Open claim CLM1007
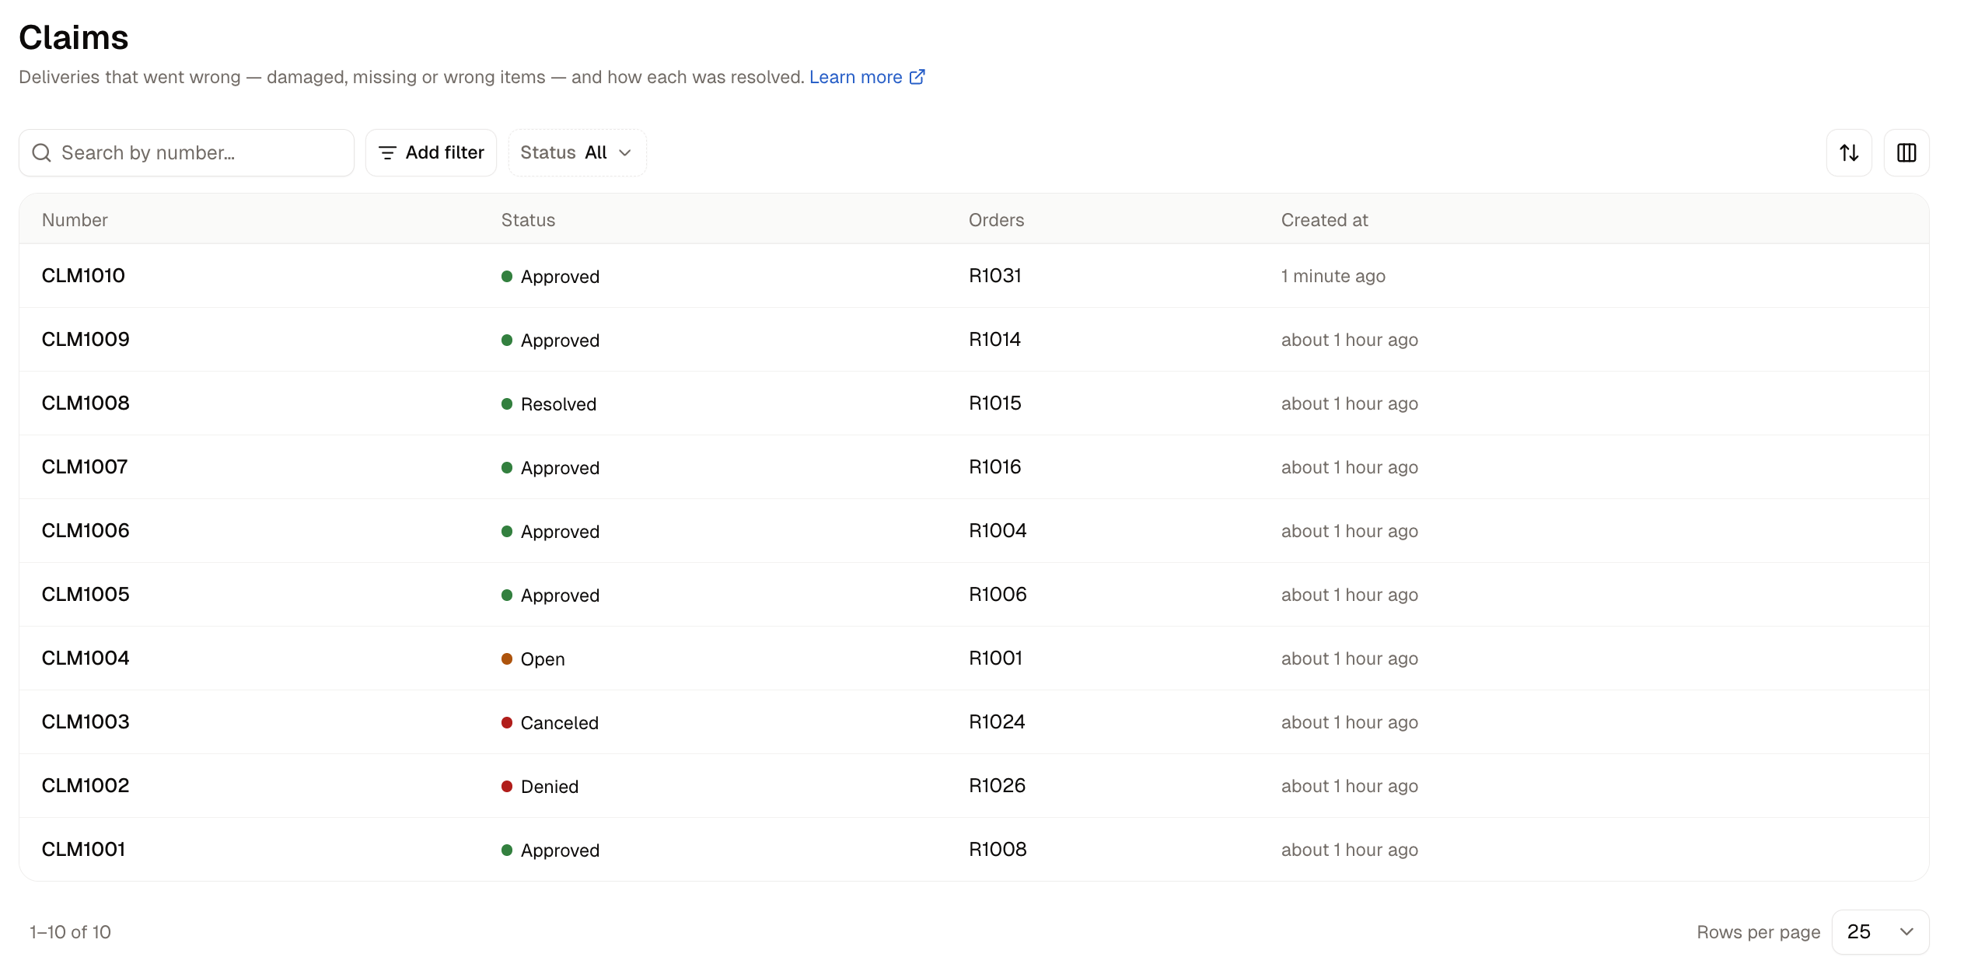1964x964 pixels. click(x=85, y=467)
